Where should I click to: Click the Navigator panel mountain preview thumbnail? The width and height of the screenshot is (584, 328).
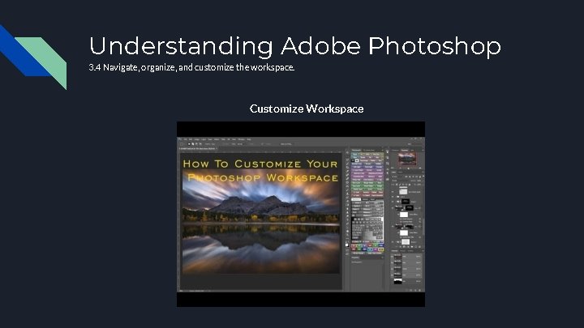pyautogui.click(x=407, y=160)
